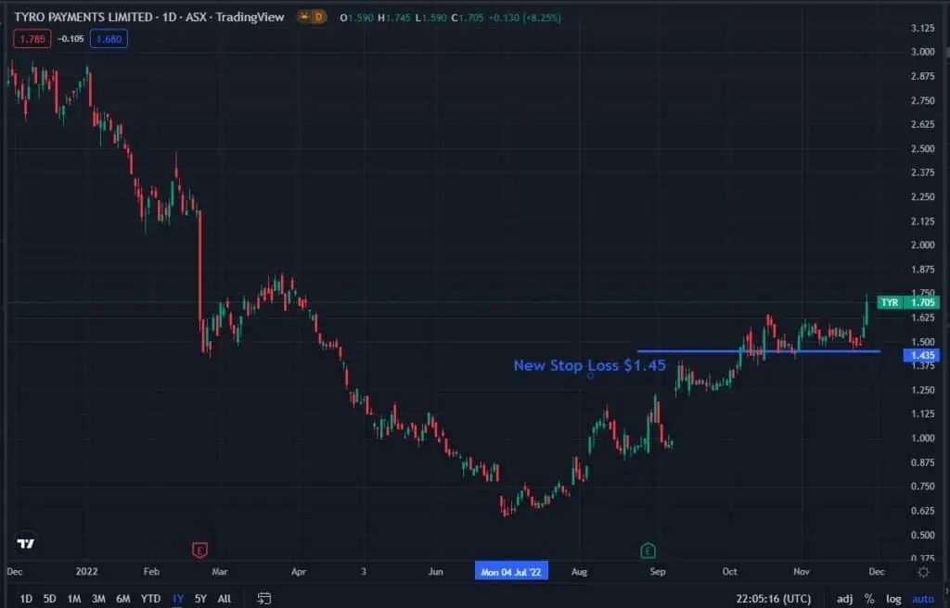Viewport: 950px width, 608px height.
Task: Click the red earnings marker near March
Action: click(199, 551)
